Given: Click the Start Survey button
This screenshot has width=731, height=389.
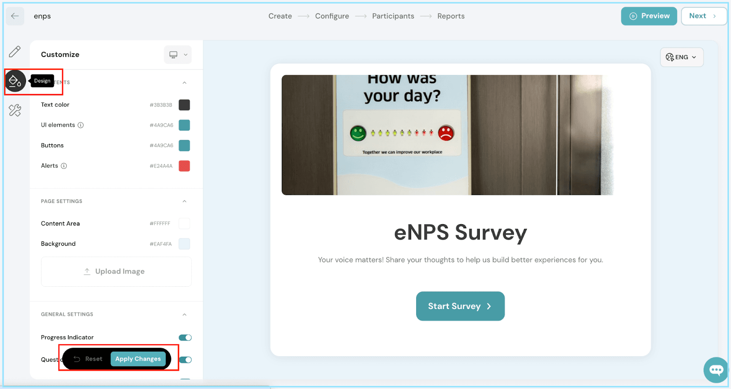Looking at the screenshot, I should 460,306.
